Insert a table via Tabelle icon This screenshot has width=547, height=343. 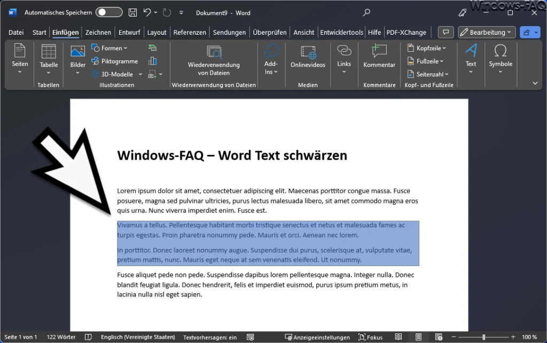tap(49, 59)
